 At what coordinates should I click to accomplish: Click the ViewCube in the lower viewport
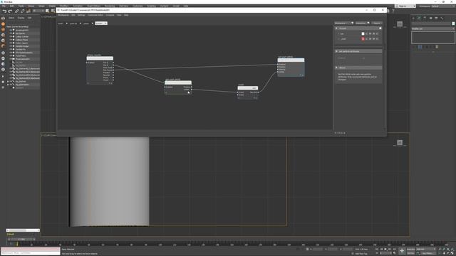coord(400,142)
